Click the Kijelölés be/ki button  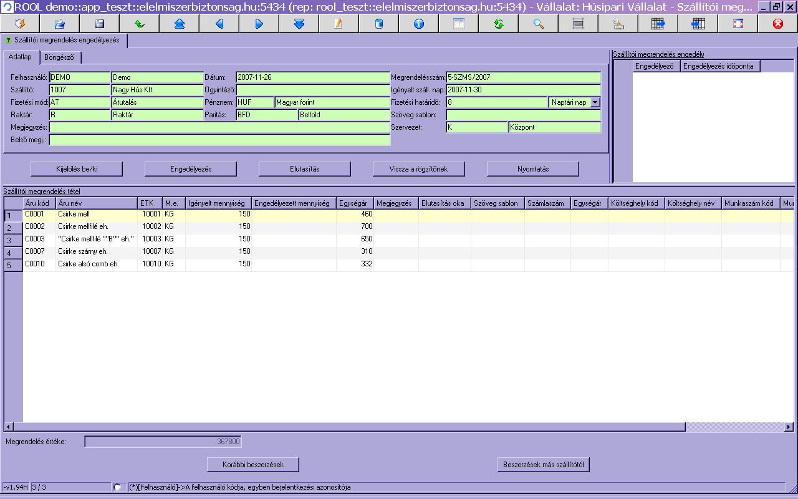77,169
